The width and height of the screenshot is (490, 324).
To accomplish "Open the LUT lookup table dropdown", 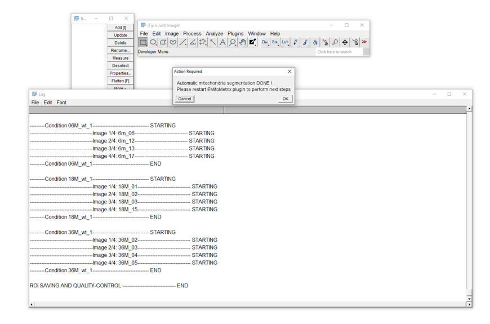I will coord(285,42).
